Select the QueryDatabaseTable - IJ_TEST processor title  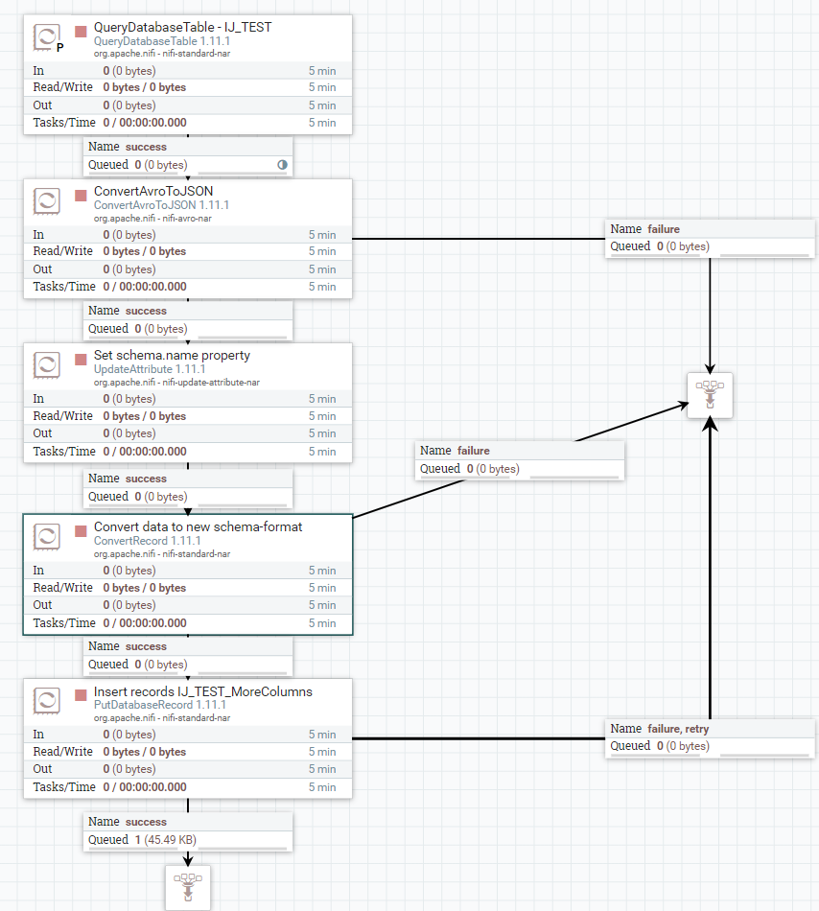pos(182,27)
